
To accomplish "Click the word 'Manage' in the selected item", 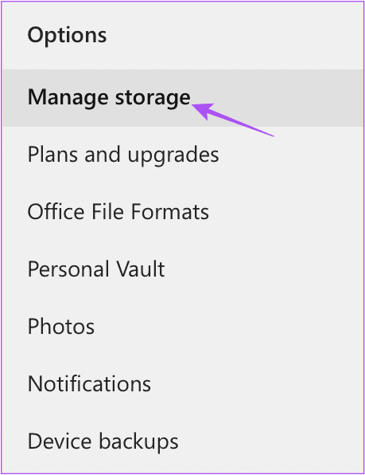I will [x=68, y=97].
